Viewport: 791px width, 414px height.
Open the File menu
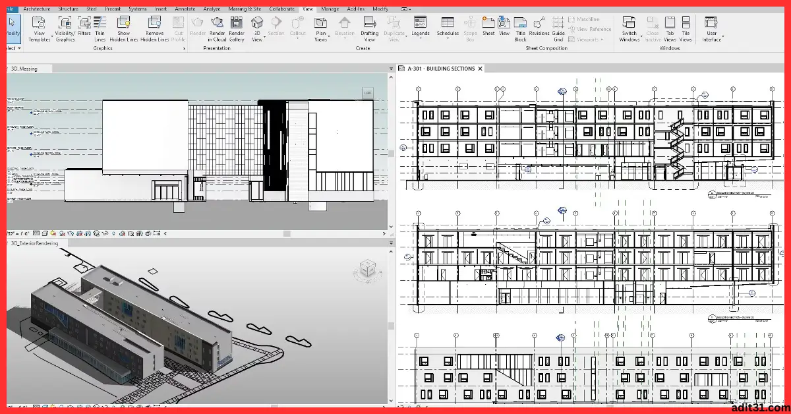point(11,9)
